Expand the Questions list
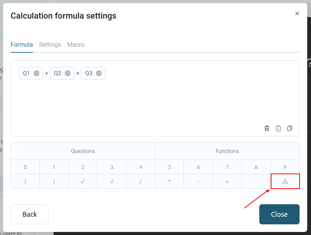 click(x=83, y=151)
